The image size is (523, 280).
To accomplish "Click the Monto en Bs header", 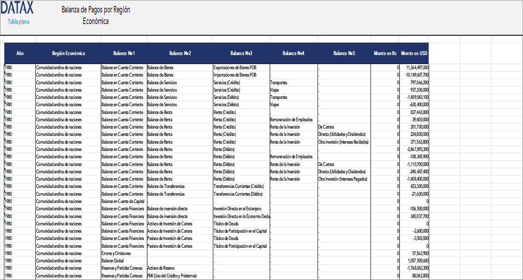I will coord(385,53).
